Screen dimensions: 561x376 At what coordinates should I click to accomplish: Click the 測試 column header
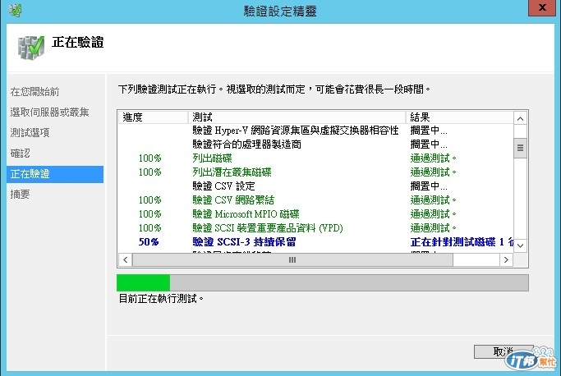(x=297, y=117)
